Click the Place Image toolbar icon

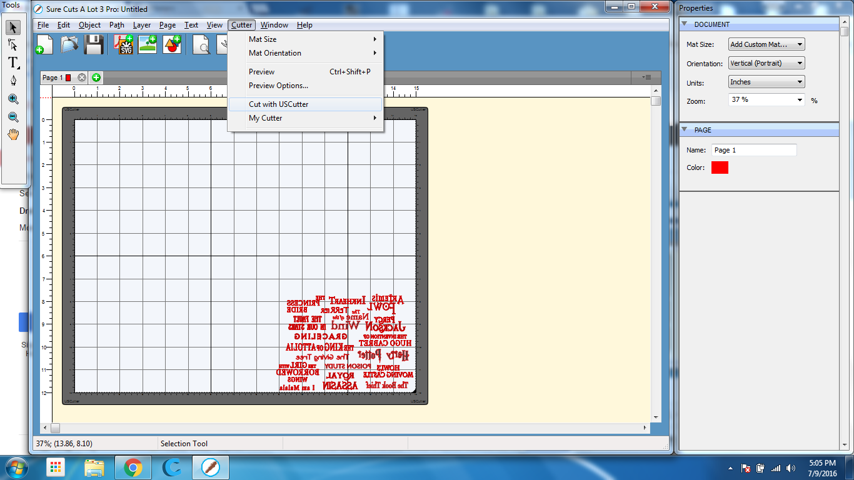148,44
